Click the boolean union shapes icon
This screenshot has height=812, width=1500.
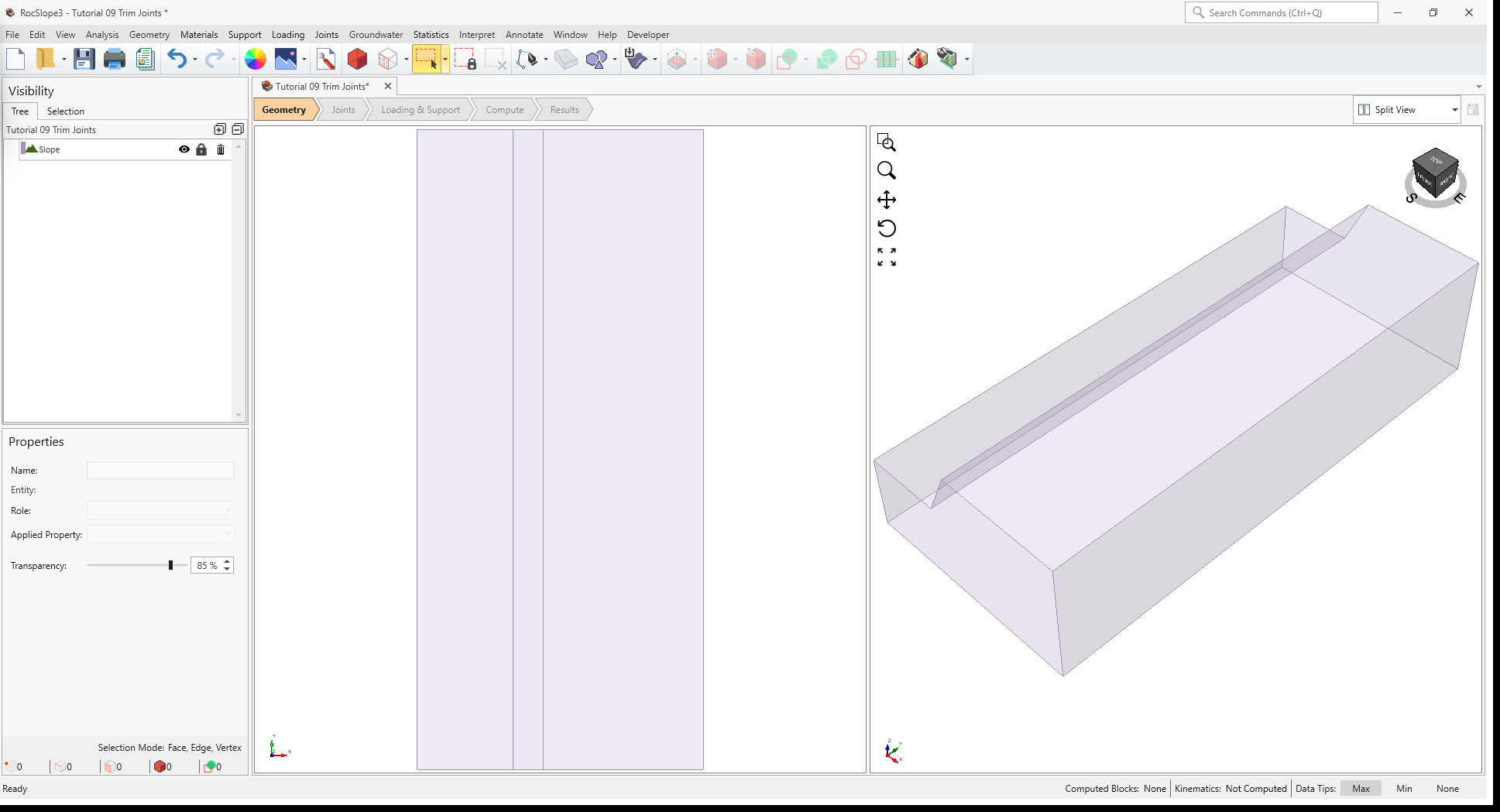(x=788, y=59)
